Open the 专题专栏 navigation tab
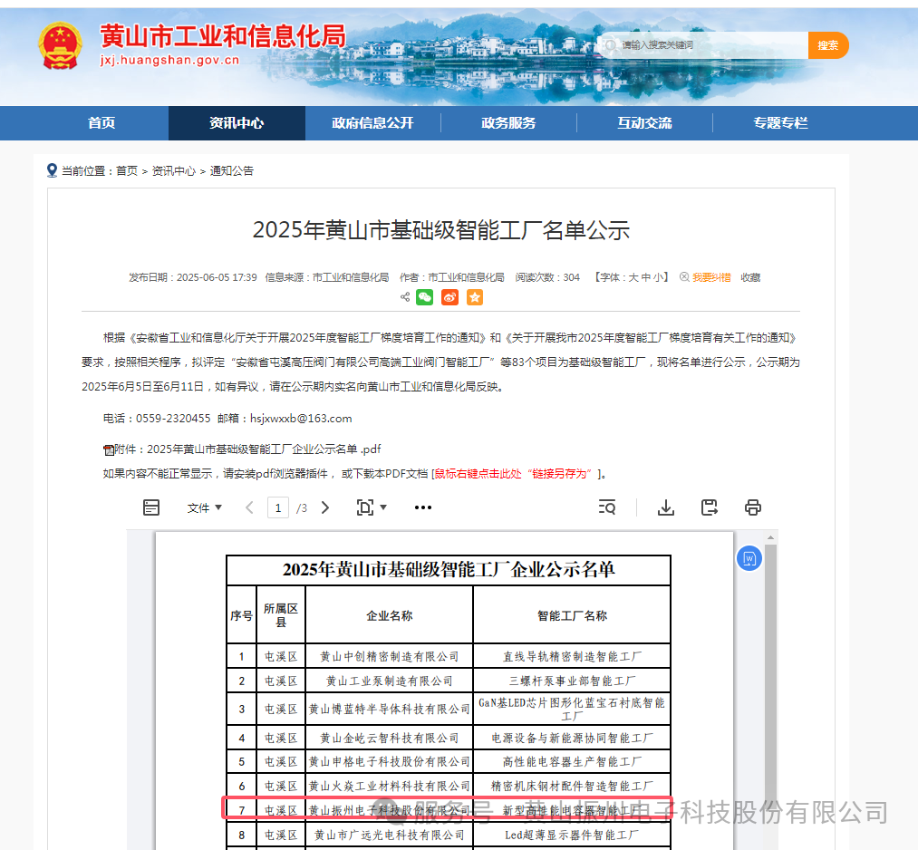The width and height of the screenshot is (918, 850). [x=780, y=123]
